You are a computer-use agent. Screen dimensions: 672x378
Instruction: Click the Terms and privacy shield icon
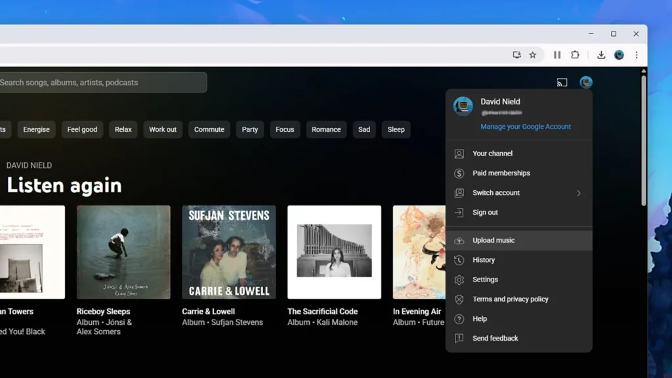pyautogui.click(x=459, y=299)
